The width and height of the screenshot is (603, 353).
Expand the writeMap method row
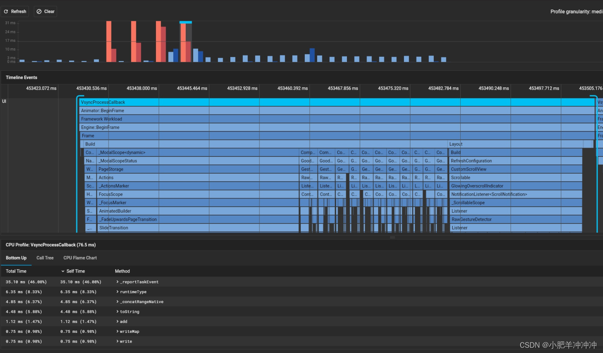pyautogui.click(x=117, y=331)
